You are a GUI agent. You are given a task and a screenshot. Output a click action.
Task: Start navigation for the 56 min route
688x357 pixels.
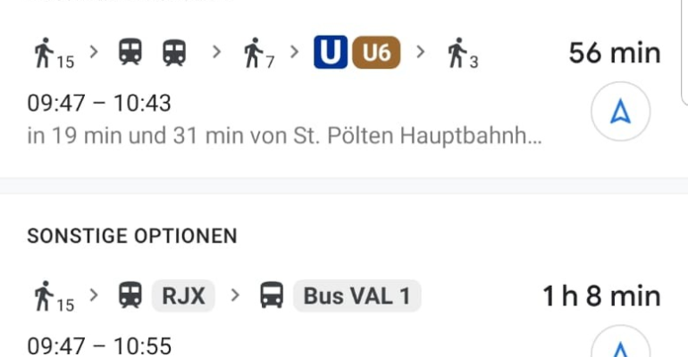[620, 112]
